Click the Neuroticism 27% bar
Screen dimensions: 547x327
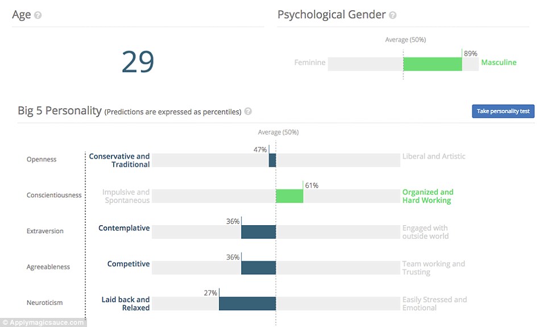point(247,303)
